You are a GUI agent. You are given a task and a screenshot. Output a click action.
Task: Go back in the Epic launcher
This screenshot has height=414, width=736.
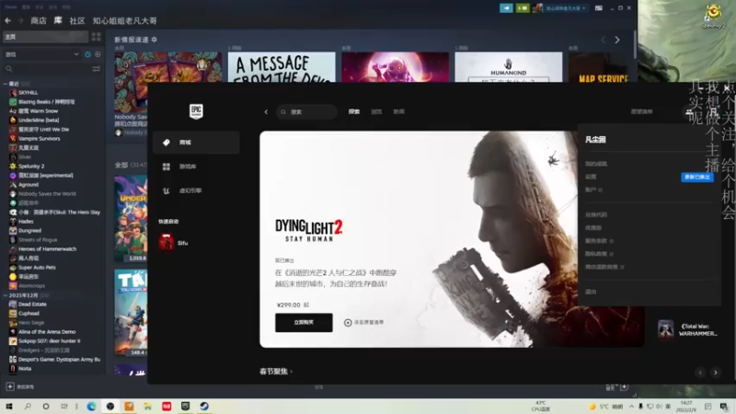tap(266, 111)
